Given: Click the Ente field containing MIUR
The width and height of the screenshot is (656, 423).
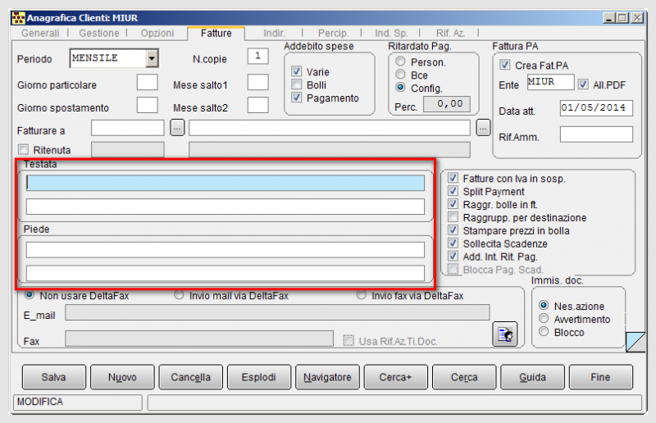Looking at the screenshot, I should [x=550, y=82].
